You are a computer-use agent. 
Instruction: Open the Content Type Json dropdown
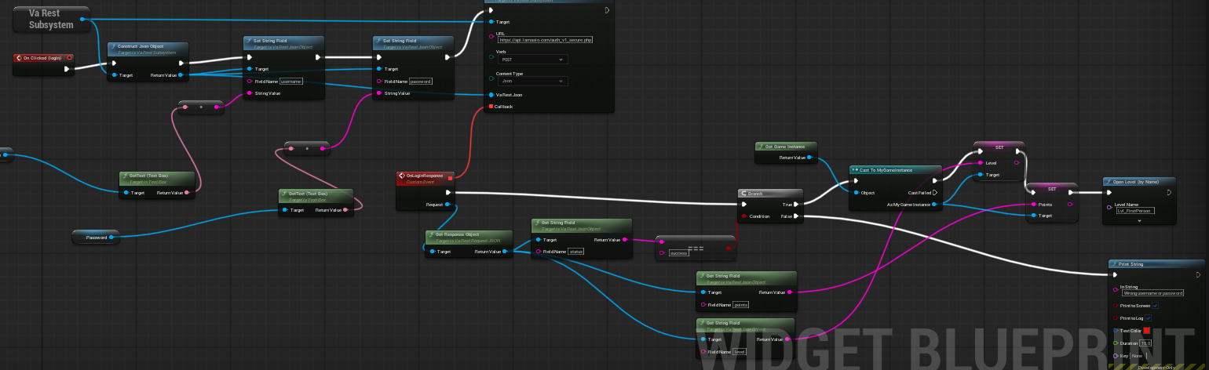(x=532, y=81)
